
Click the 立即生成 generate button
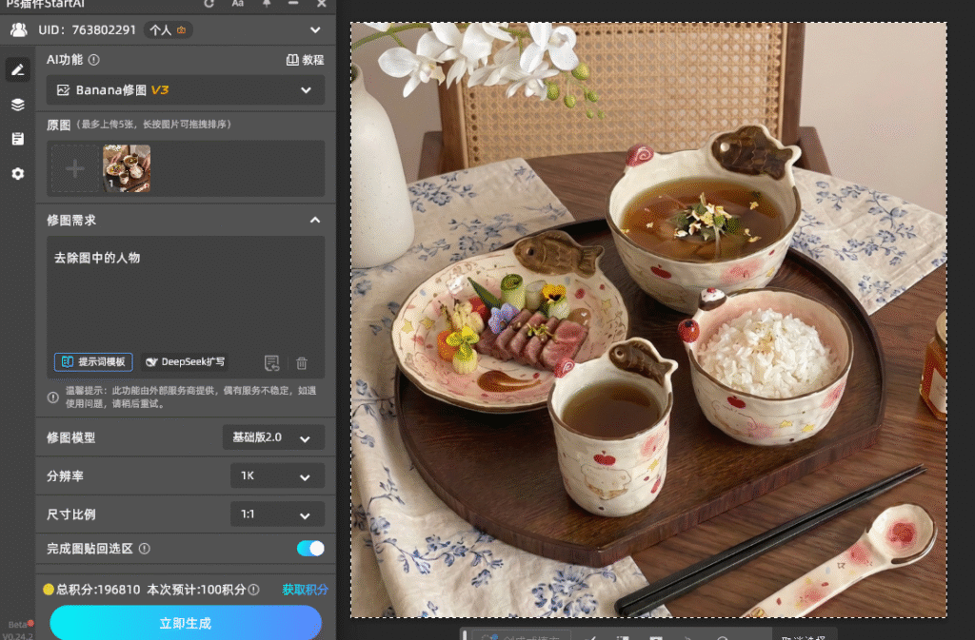[x=186, y=623]
